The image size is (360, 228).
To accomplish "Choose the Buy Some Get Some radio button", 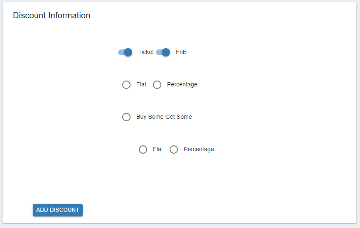I will [126, 117].
